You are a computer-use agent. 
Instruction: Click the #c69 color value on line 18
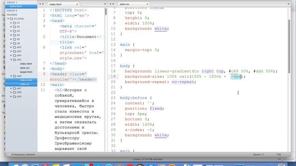(x=234, y=71)
